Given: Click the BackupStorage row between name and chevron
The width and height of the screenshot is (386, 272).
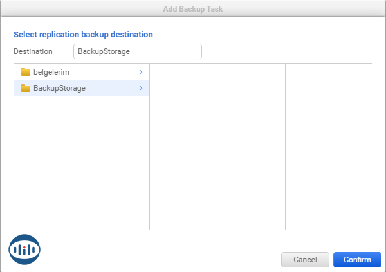Looking at the screenshot, I should [x=113, y=88].
